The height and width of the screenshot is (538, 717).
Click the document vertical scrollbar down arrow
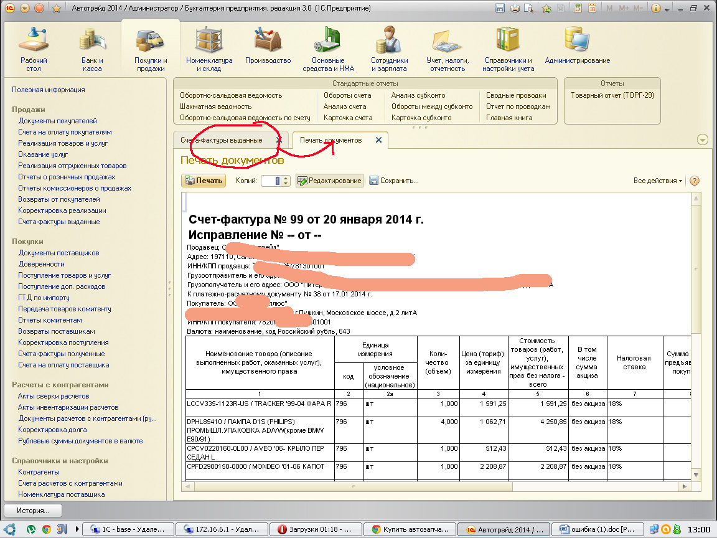click(696, 475)
